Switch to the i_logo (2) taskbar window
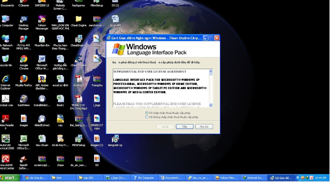The width and height of the screenshot is (333, 187). pyautogui.click(x=117, y=178)
